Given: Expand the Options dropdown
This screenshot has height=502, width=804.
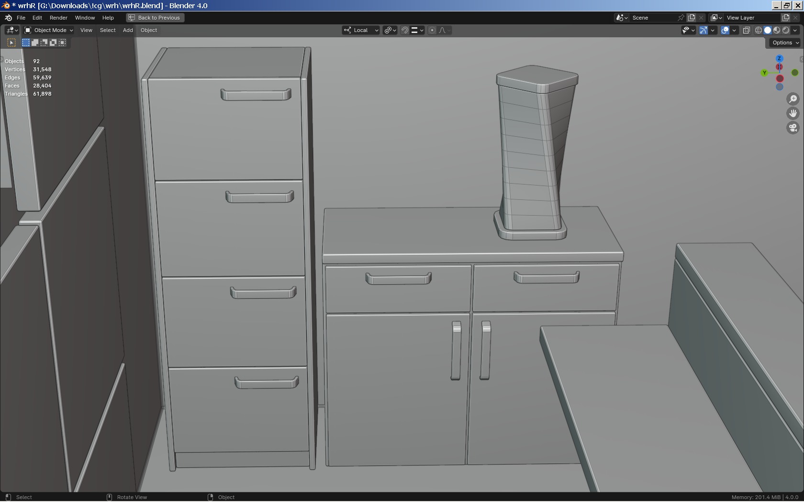Looking at the screenshot, I should 785,43.
